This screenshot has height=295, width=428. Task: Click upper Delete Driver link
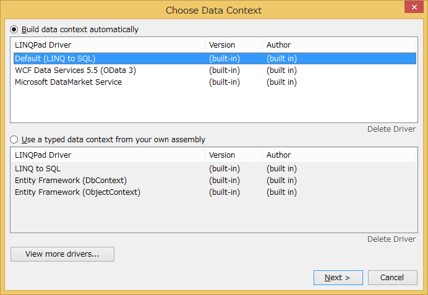[392, 129]
